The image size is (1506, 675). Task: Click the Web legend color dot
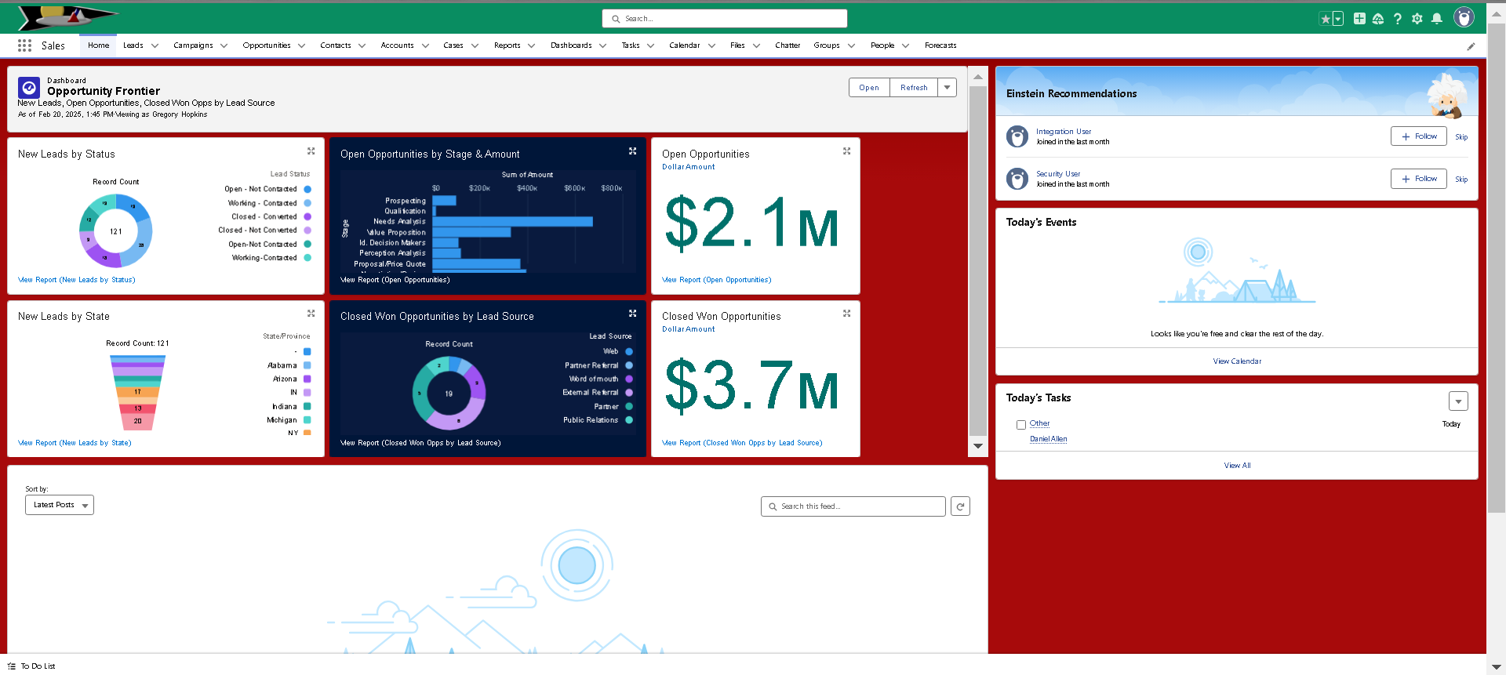click(629, 352)
